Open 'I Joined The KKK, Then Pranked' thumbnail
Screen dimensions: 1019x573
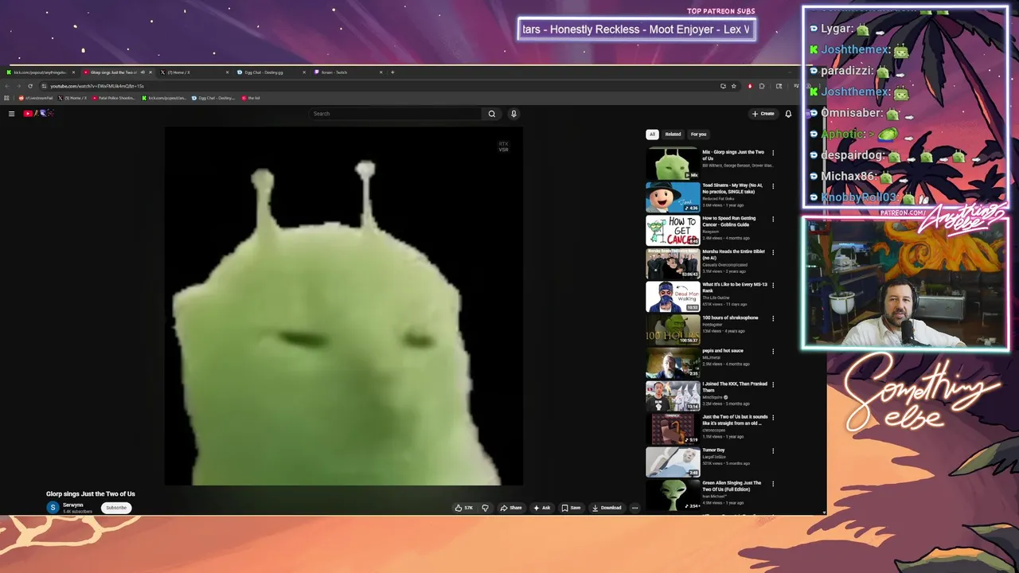pyautogui.click(x=673, y=396)
